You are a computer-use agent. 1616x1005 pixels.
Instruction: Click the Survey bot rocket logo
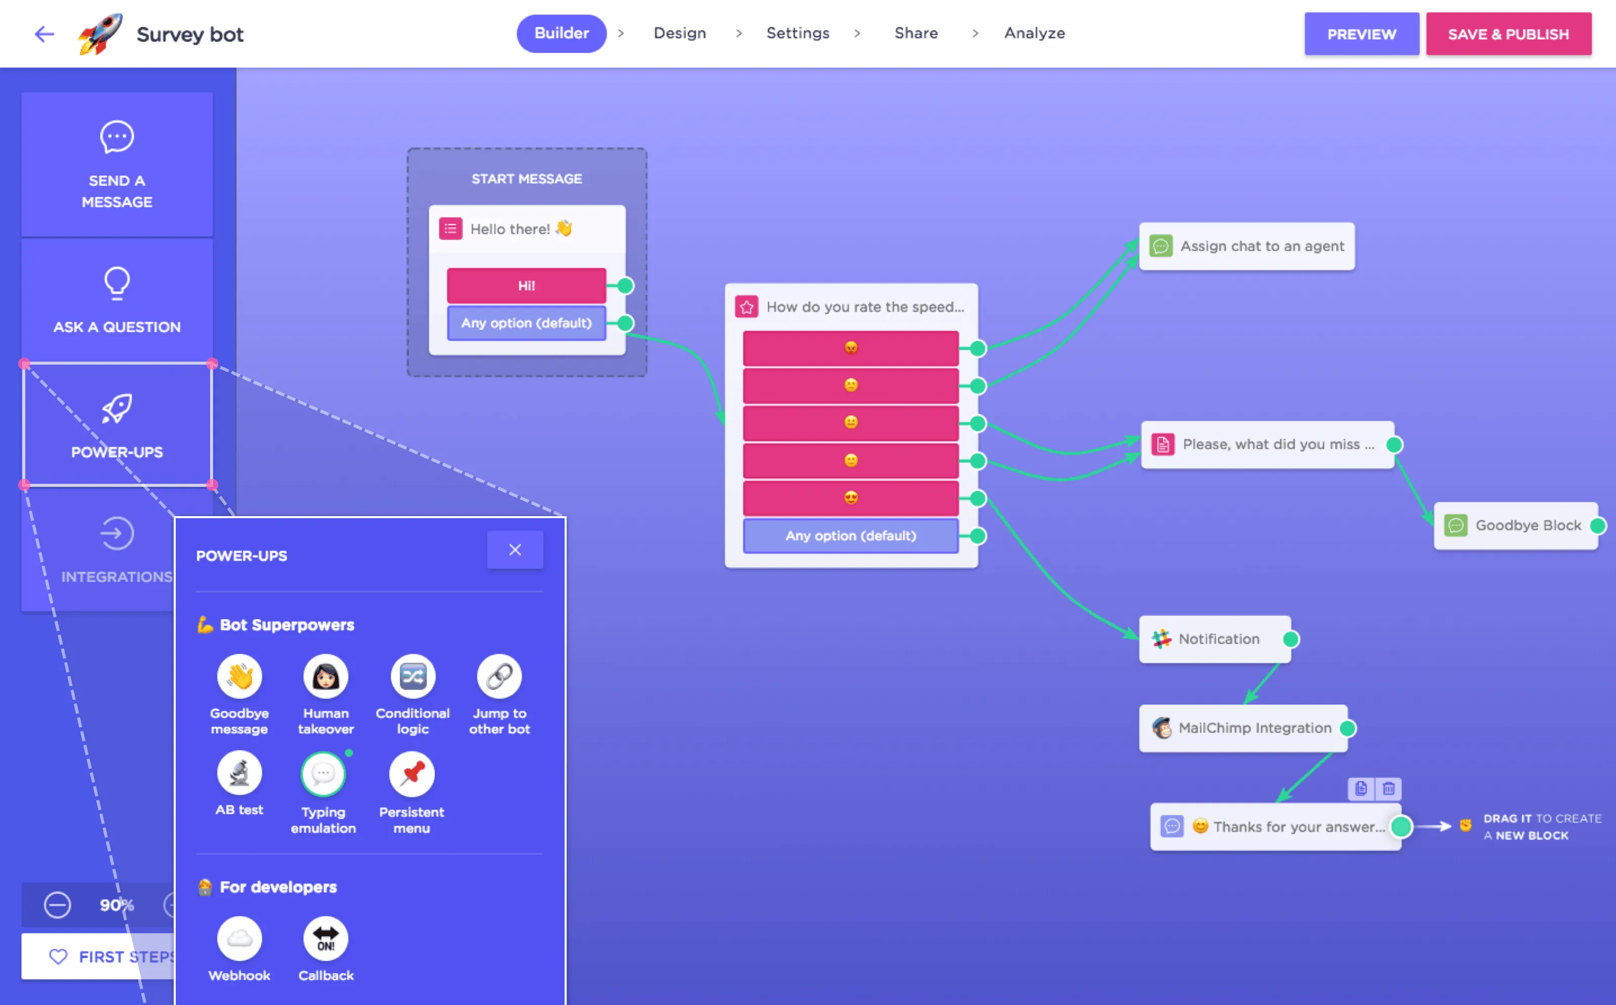[x=99, y=34]
